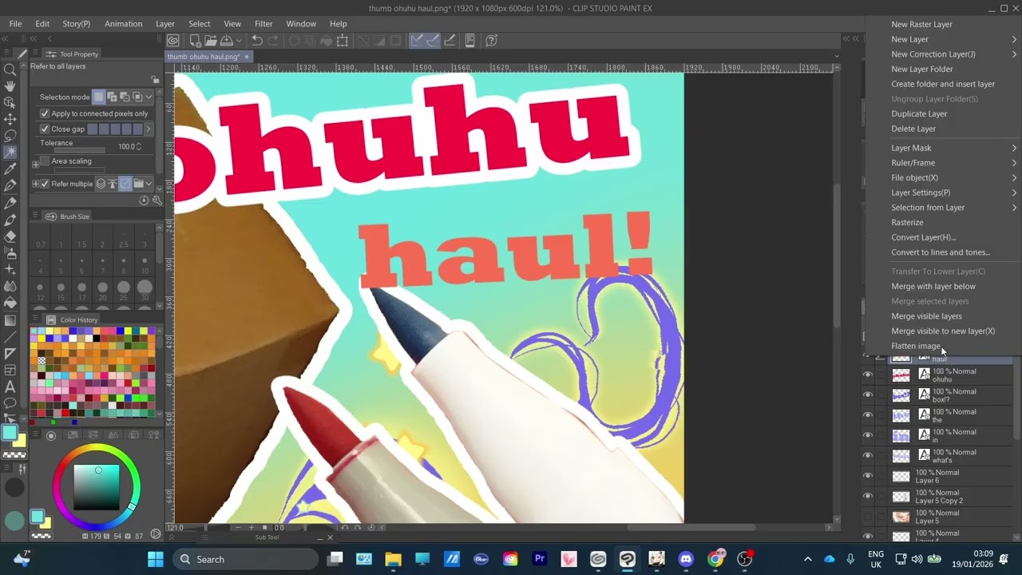Click Merge with layer below
This screenshot has height=575, width=1022.
tap(933, 286)
